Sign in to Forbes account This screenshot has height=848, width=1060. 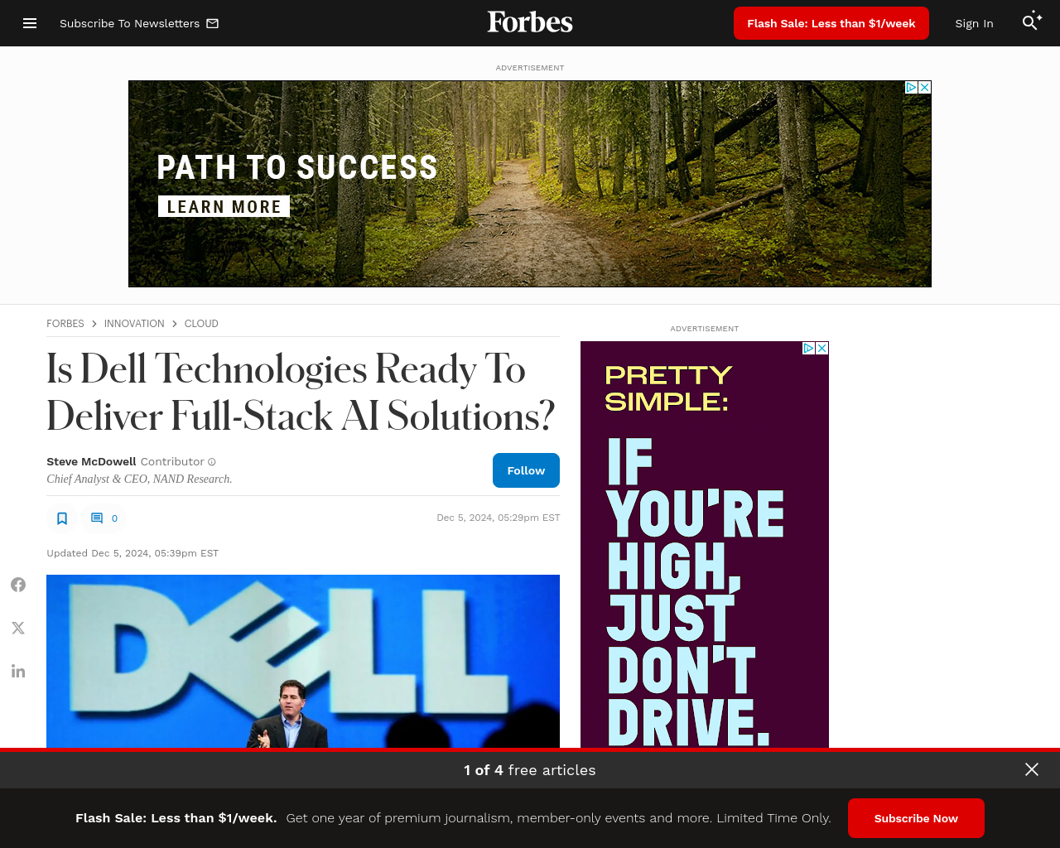[974, 23]
